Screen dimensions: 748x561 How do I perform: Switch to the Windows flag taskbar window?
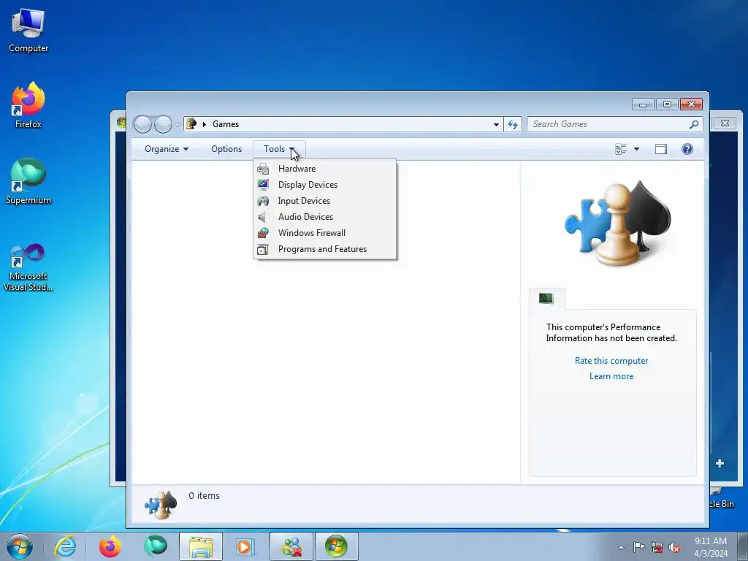[x=336, y=546]
